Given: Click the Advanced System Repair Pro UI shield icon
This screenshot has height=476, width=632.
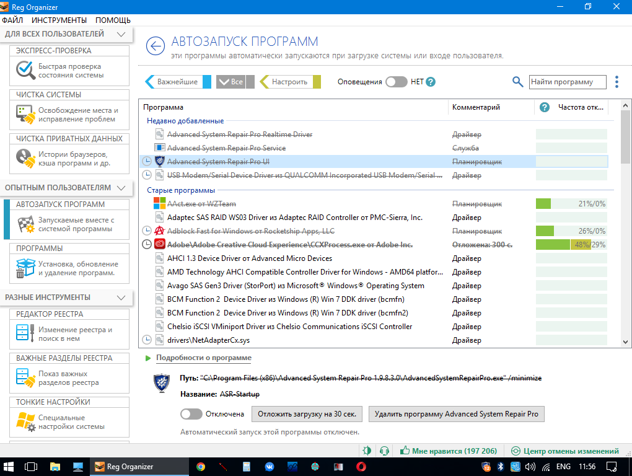Looking at the screenshot, I should tap(160, 162).
